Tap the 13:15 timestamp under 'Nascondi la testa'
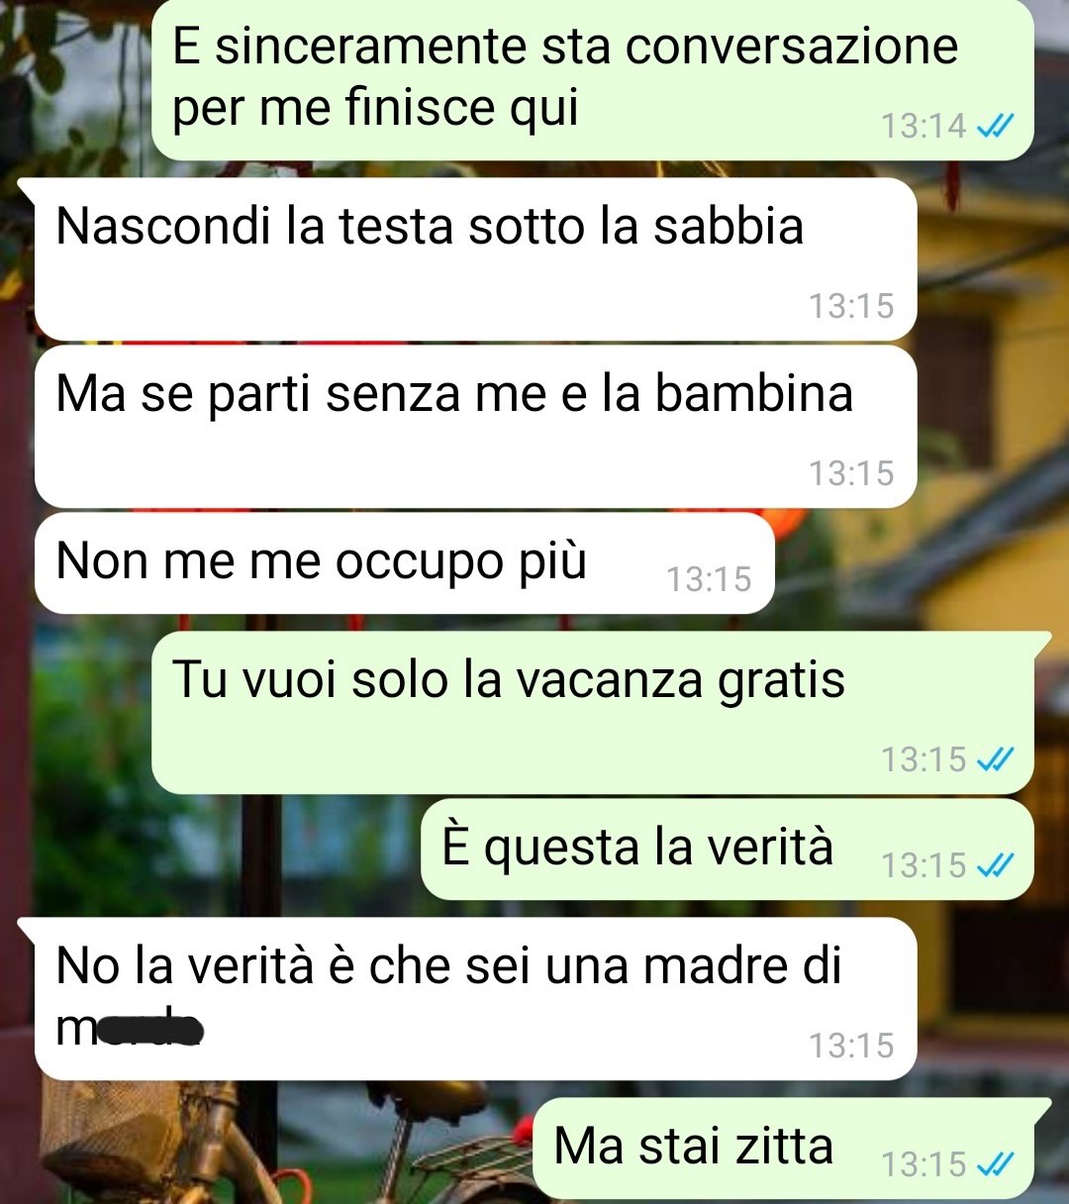 (850, 306)
